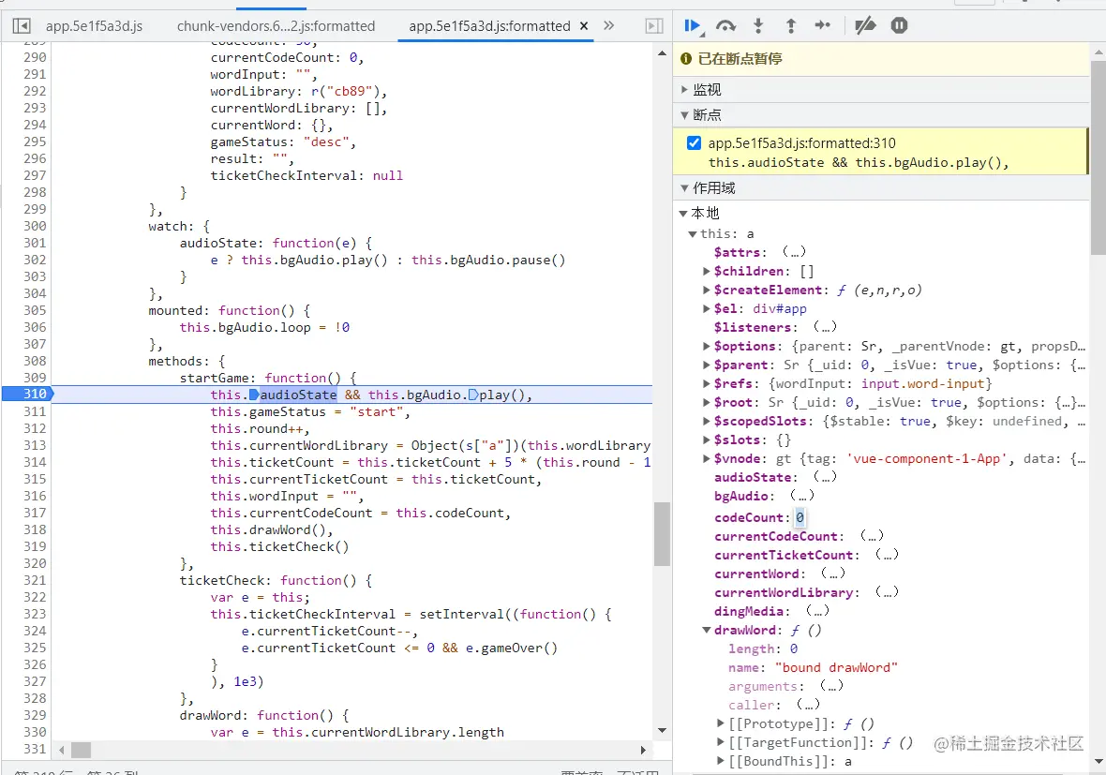This screenshot has width=1106, height=775.
Task: Expand [[Prototype]] under drawWord
Action: coord(721,723)
